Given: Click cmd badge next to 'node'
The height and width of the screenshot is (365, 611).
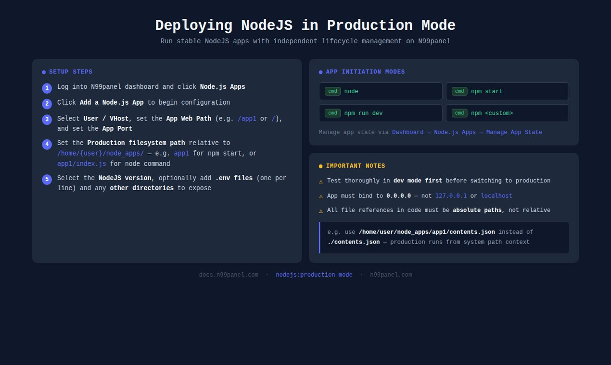Looking at the screenshot, I should pyautogui.click(x=332, y=91).
